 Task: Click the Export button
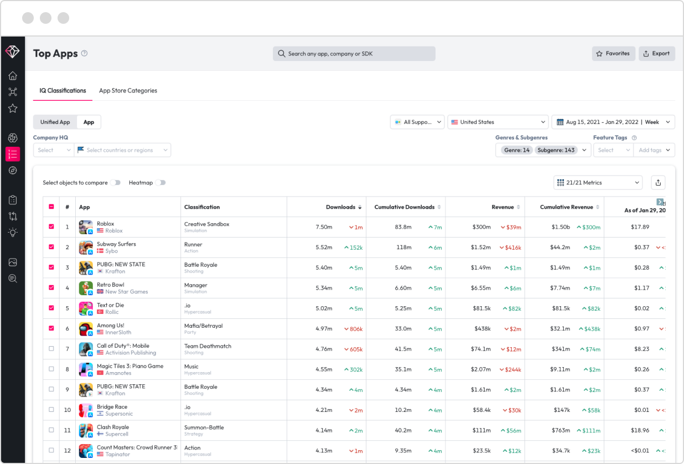click(x=657, y=54)
